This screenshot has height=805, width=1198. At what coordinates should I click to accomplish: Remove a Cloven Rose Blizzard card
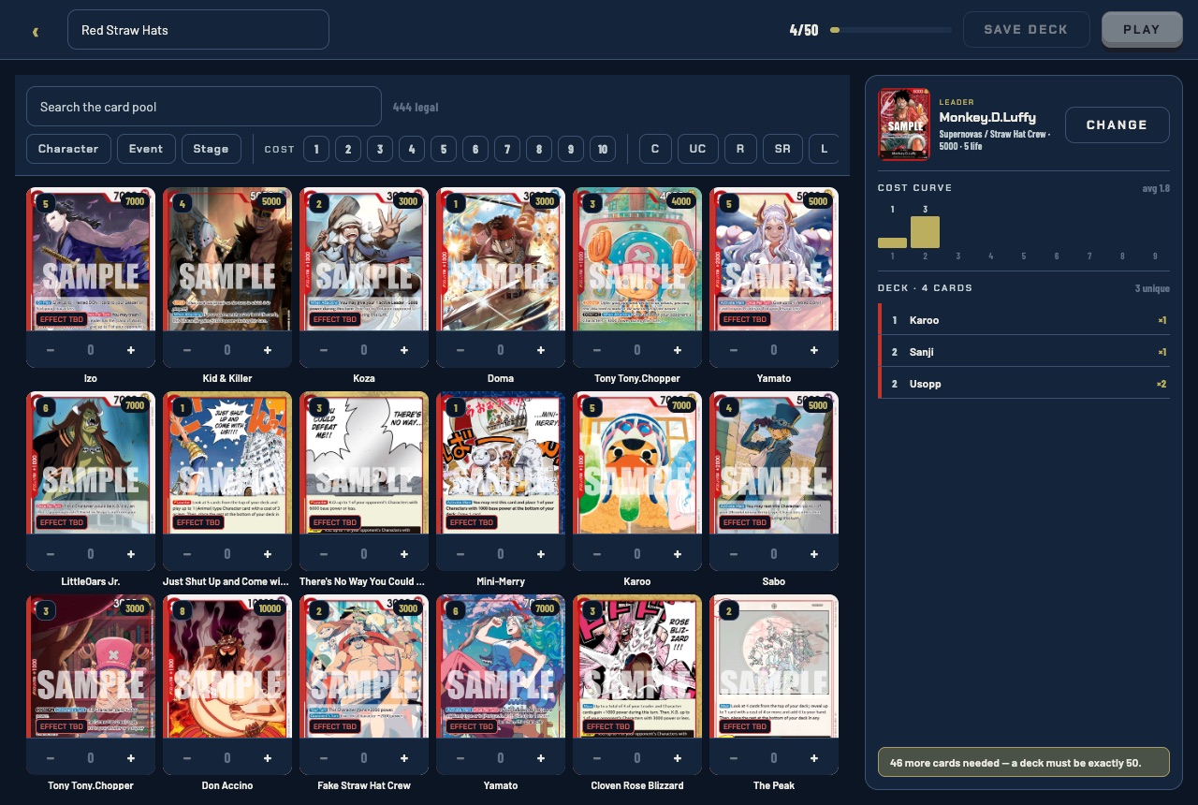point(597,757)
